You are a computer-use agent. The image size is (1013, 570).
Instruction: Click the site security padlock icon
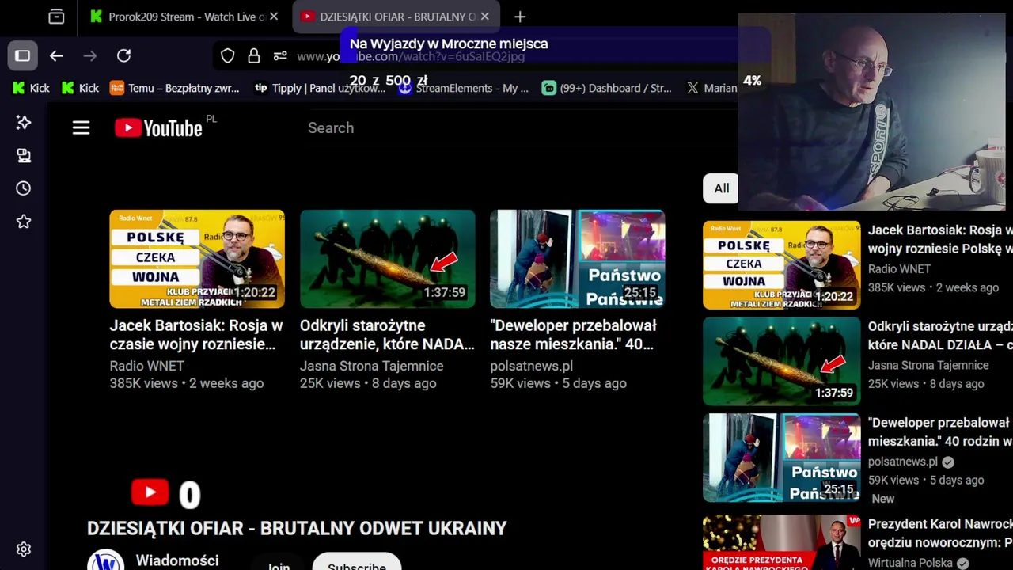[253, 56]
